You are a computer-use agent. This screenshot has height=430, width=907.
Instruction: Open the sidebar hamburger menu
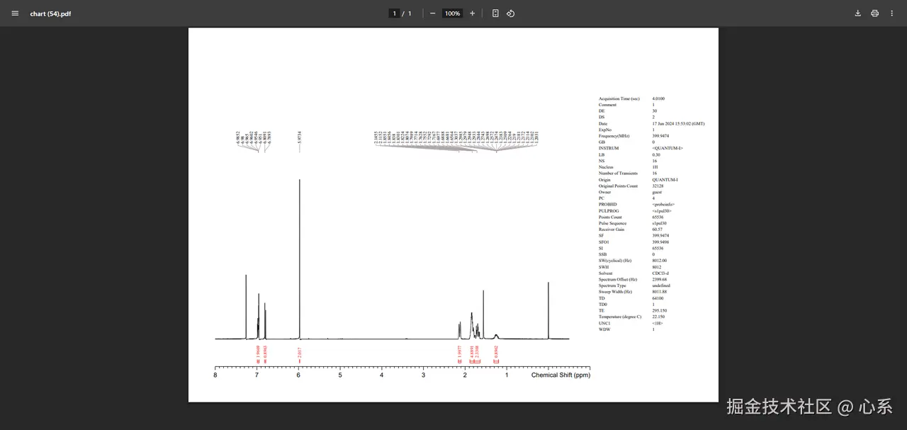[15, 13]
